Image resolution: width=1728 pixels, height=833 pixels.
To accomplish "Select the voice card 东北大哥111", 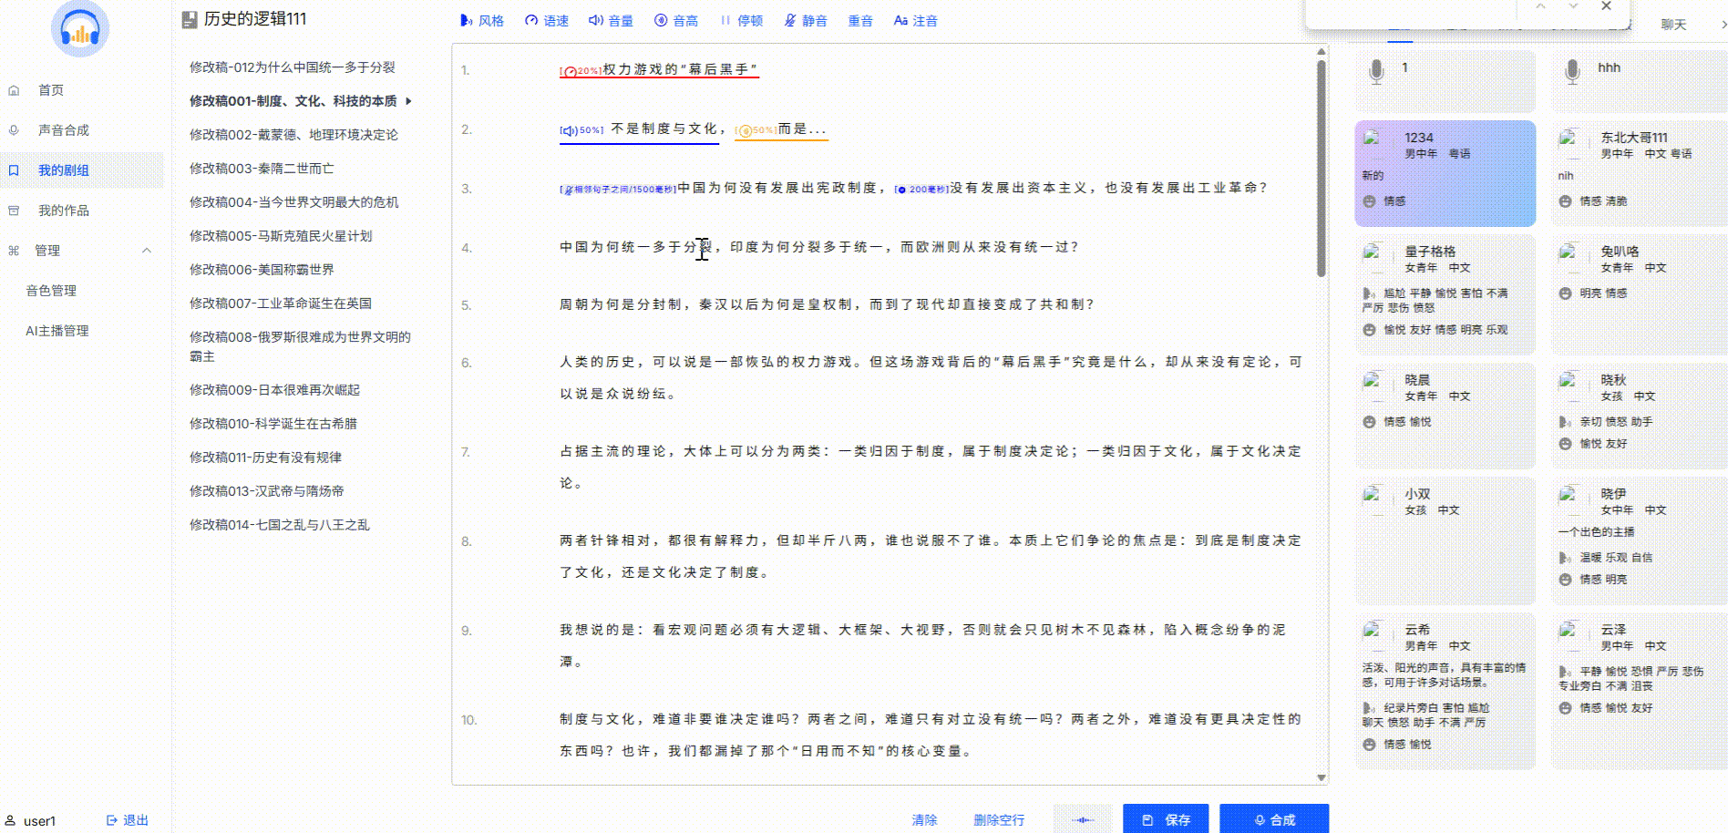I will click(x=1640, y=173).
